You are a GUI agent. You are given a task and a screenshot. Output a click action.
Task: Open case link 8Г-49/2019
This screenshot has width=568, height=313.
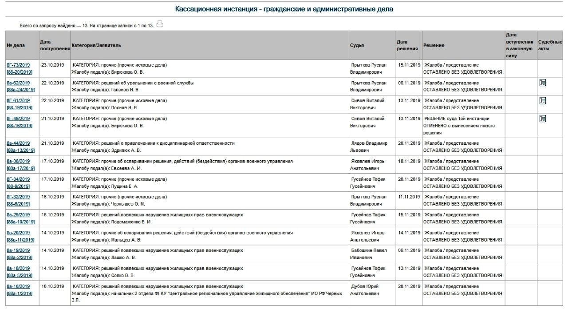click(18, 119)
